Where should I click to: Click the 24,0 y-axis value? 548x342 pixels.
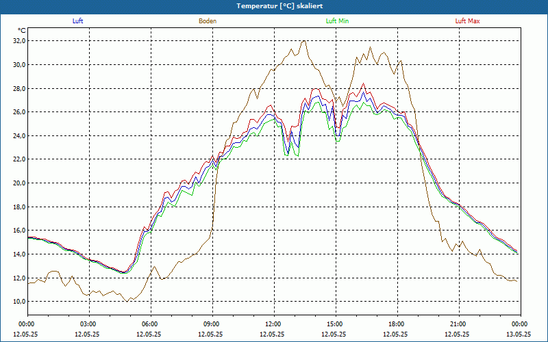[19, 135]
